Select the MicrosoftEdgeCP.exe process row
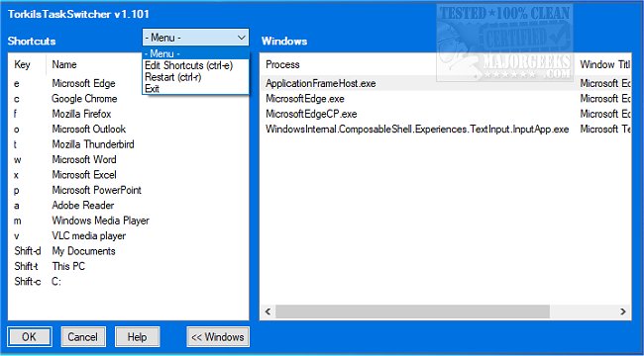 click(x=446, y=114)
